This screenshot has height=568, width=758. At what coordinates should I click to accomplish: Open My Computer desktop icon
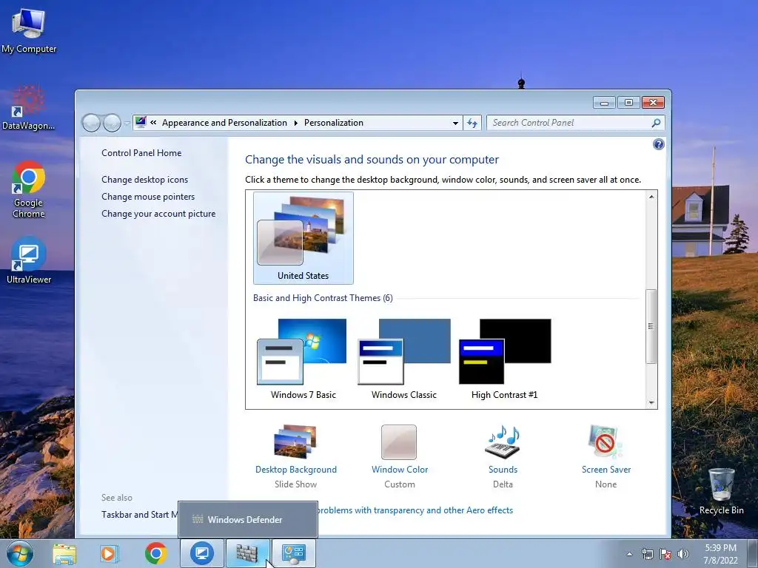click(29, 31)
